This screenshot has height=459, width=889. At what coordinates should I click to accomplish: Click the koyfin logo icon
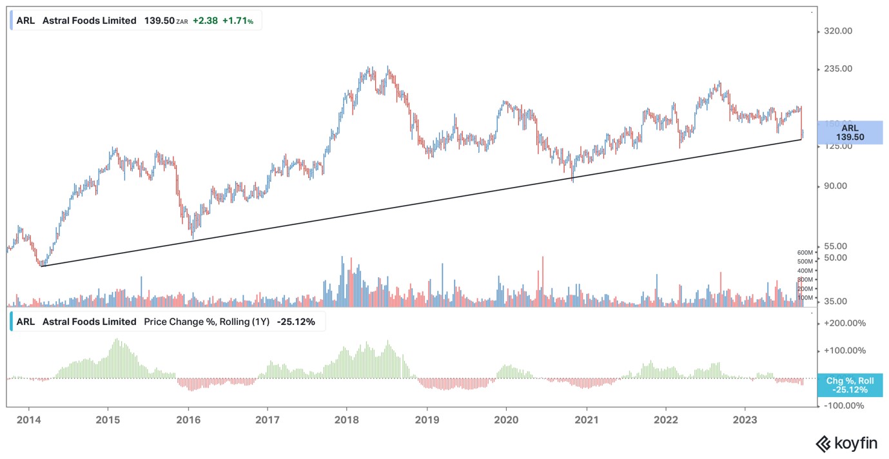(x=823, y=444)
